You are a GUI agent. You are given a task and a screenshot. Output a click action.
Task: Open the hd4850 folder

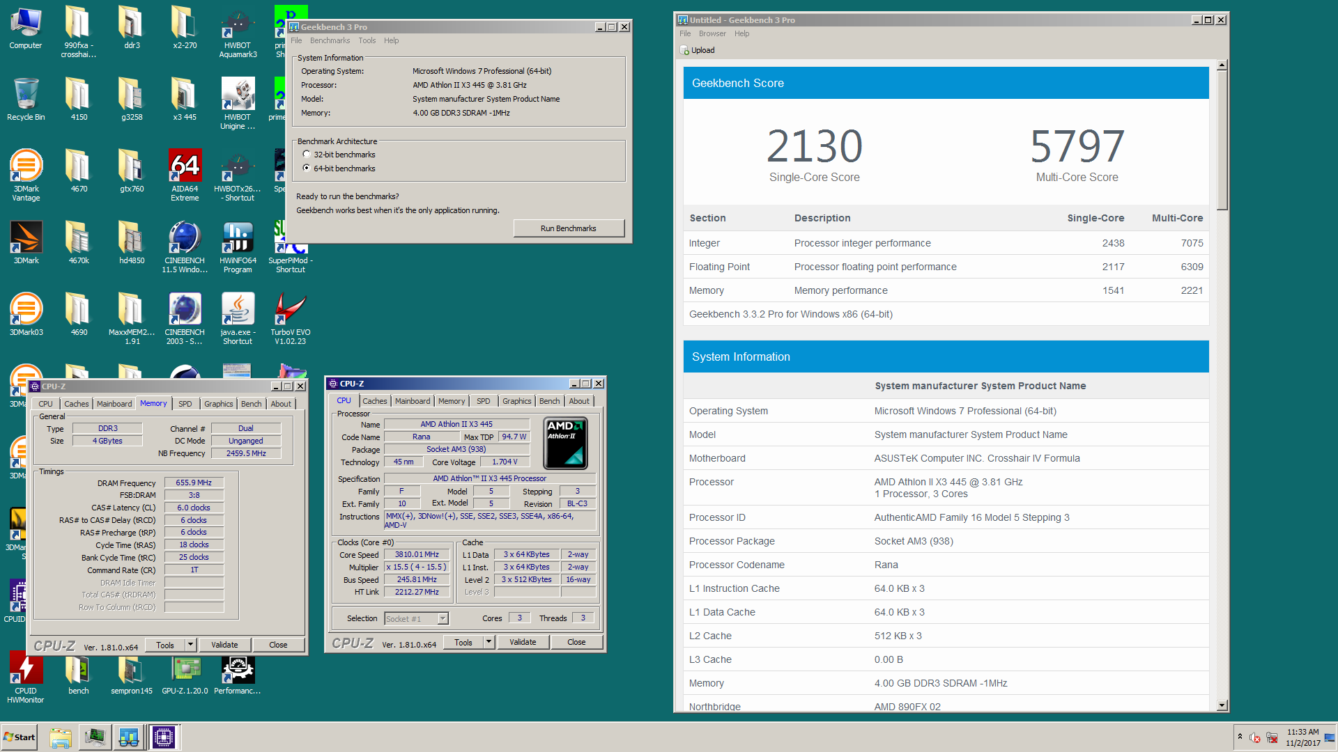pos(132,242)
